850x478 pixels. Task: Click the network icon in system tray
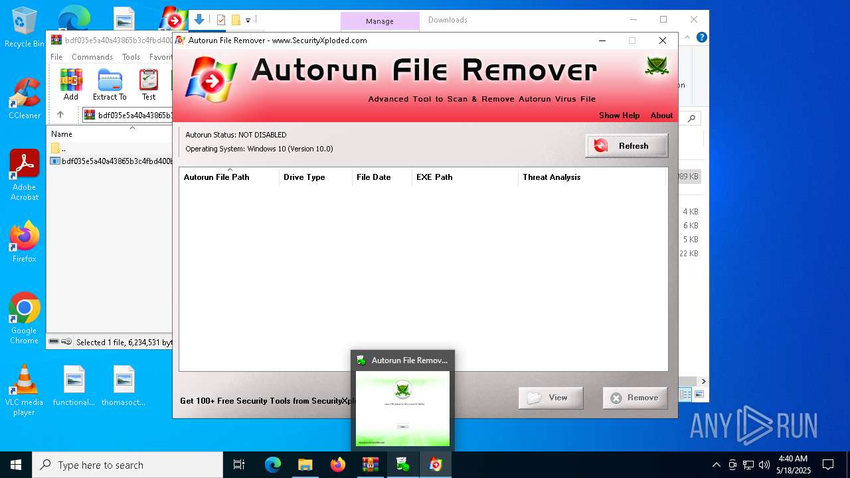pos(748,465)
